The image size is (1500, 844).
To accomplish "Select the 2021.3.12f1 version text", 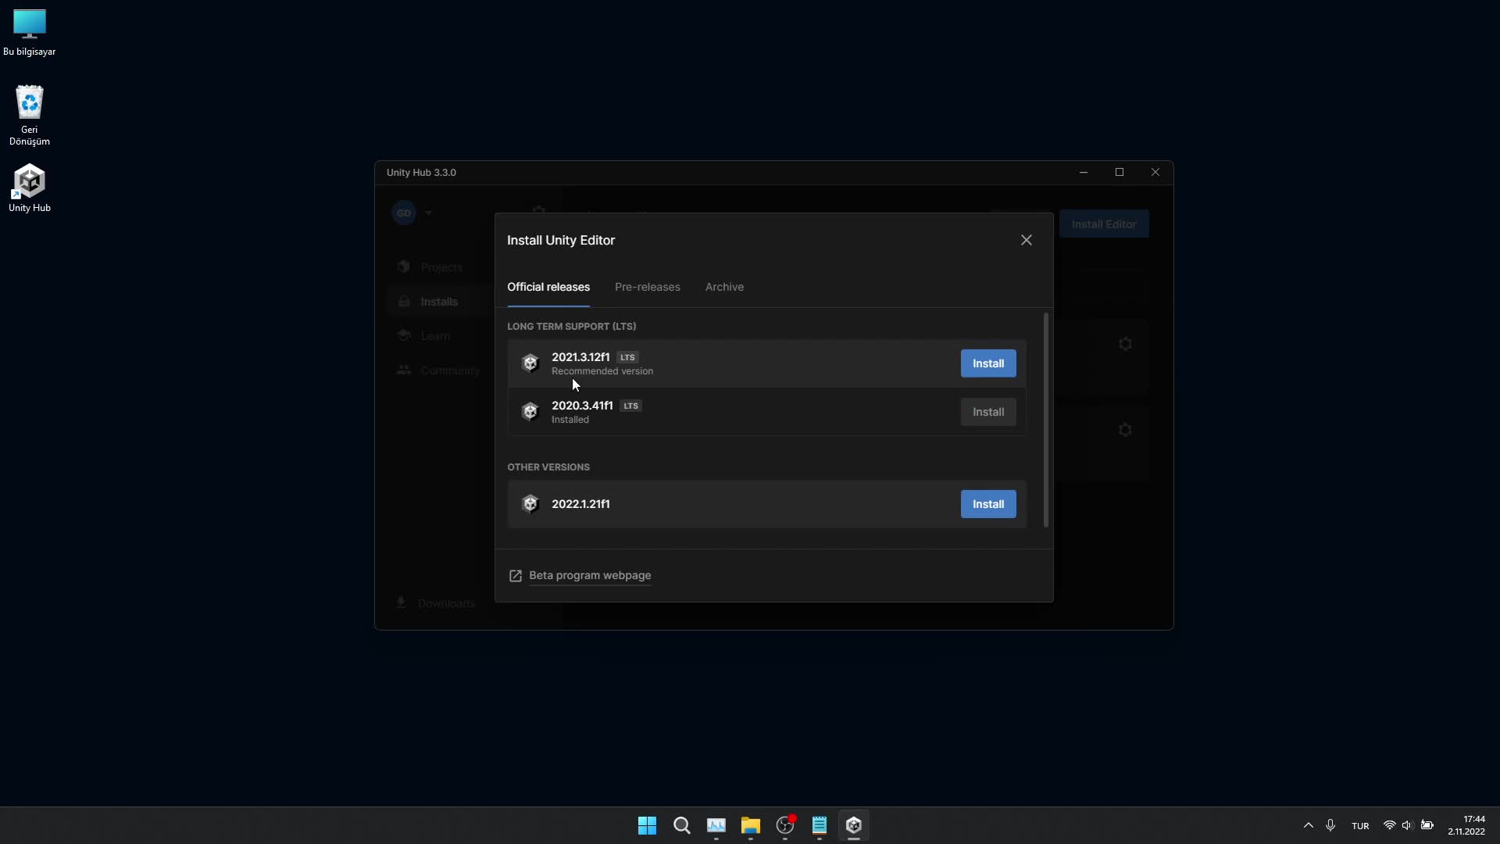I will 580,357.
